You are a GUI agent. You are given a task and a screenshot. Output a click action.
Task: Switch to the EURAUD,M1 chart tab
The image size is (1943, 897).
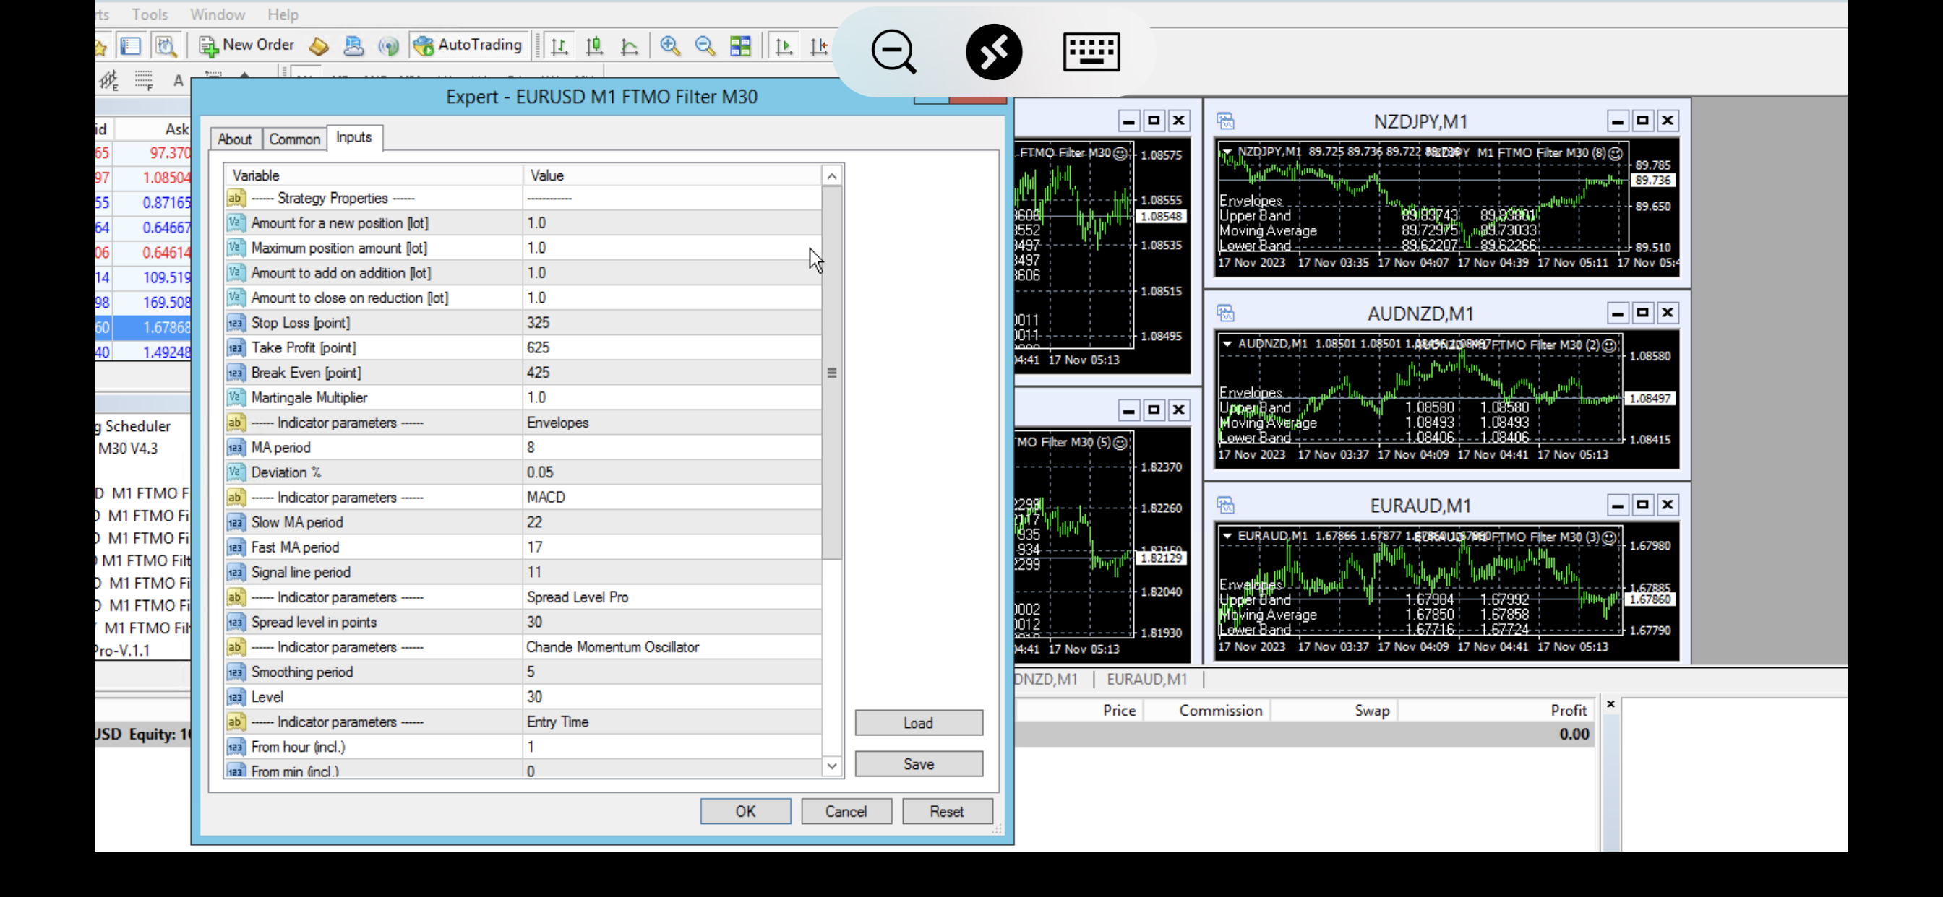pyautogui.click(x=1146, y=679)
